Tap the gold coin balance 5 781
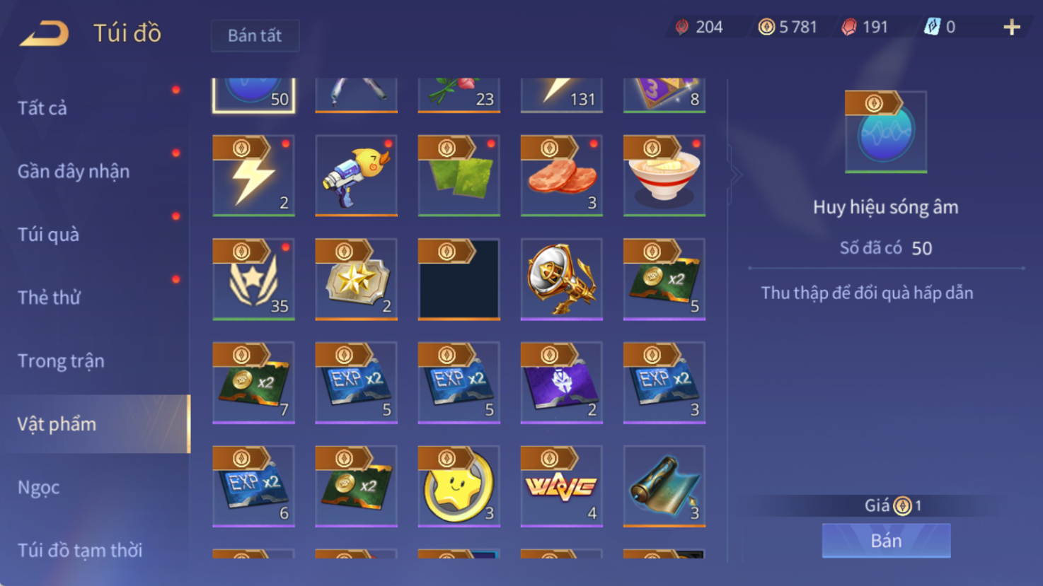 788,27
